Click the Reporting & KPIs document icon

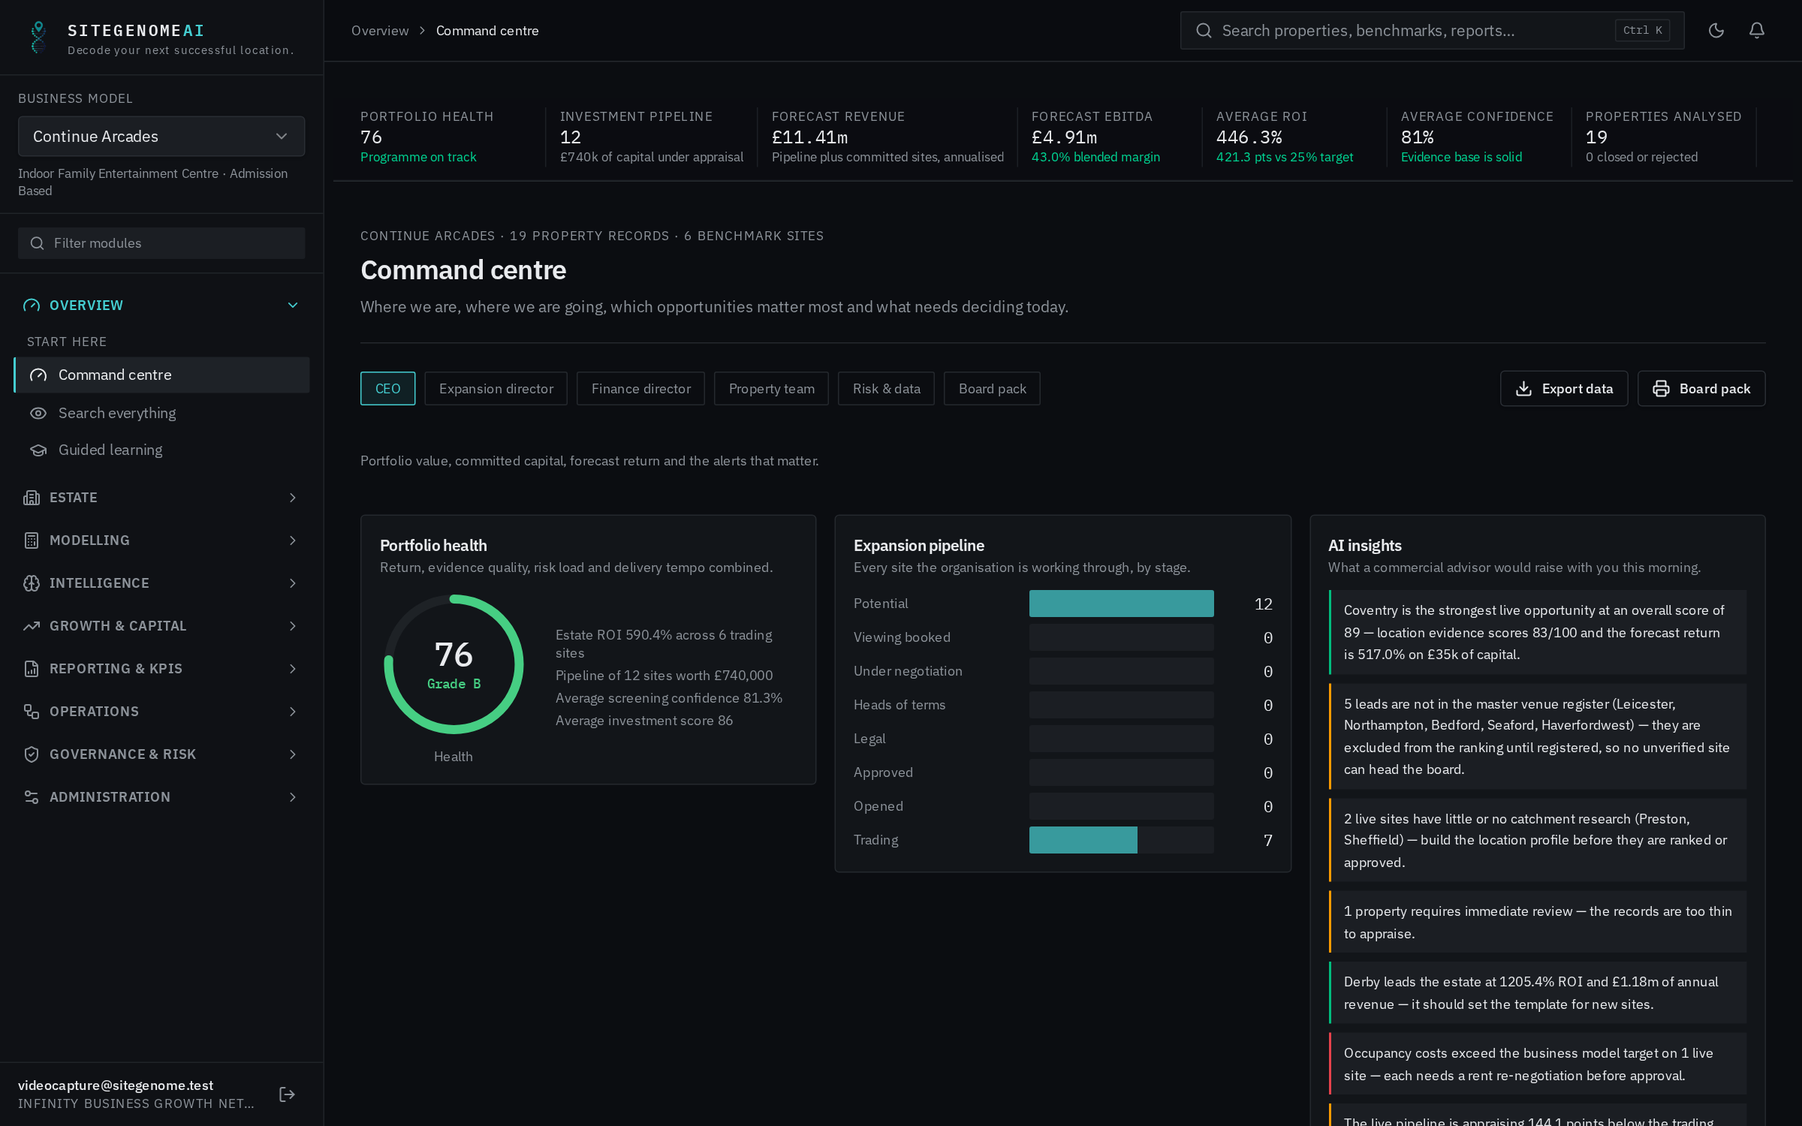point(32,669)
